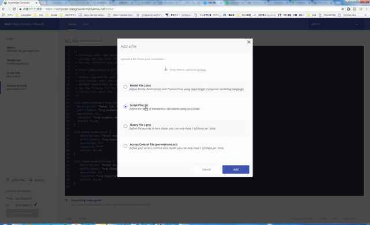Viewport: 370px width, 225px height.
Task: Open the Define tab in Composer
Action: 72,24
